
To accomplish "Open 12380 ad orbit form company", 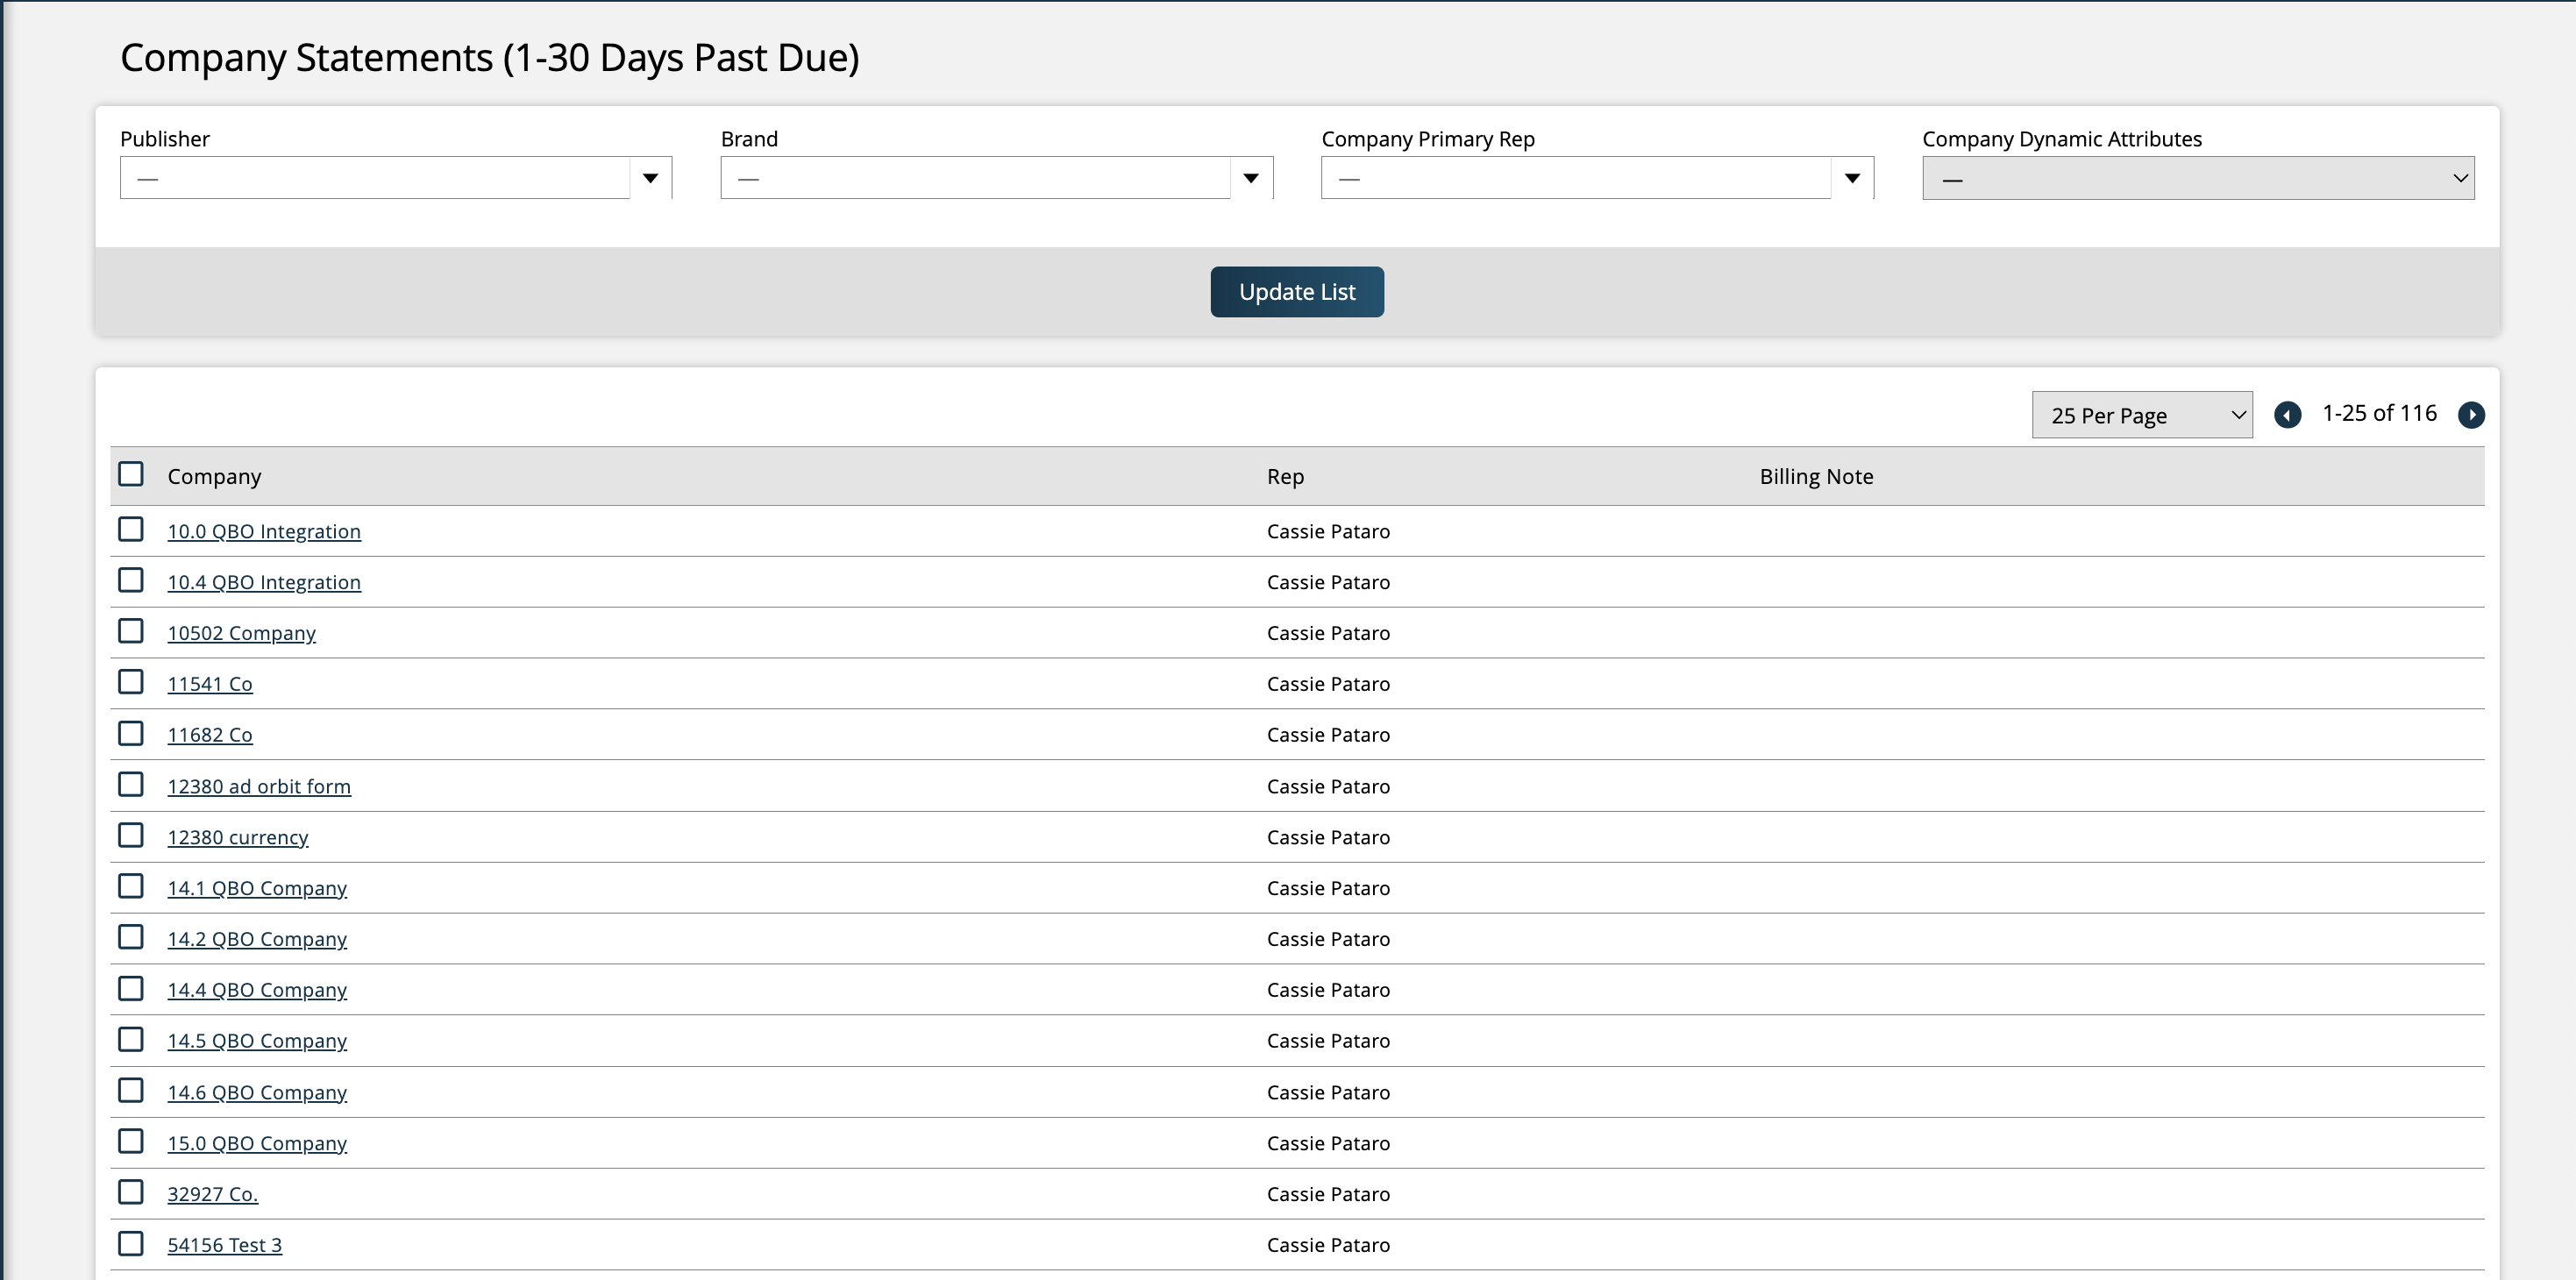I will (258, 786).
